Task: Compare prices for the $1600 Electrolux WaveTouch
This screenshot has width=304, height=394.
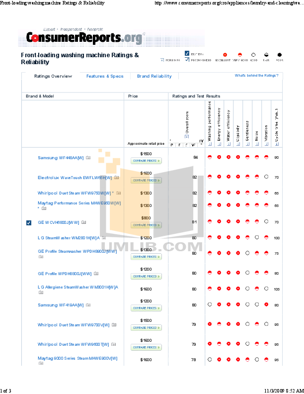Action: pos(146,181)
